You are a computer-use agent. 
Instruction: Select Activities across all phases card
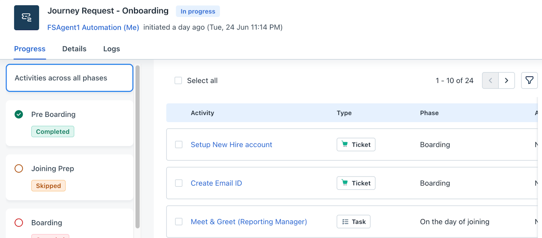(x=69, y=78)
